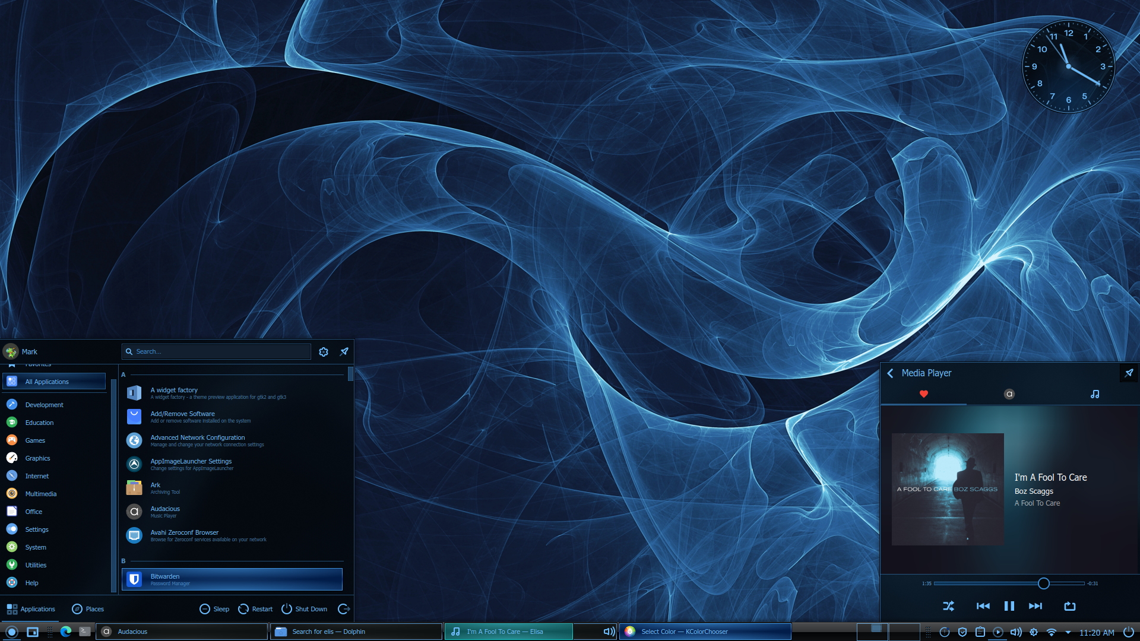Open the Help category
Screen dimensions: 1140x641
coord(54,583)
